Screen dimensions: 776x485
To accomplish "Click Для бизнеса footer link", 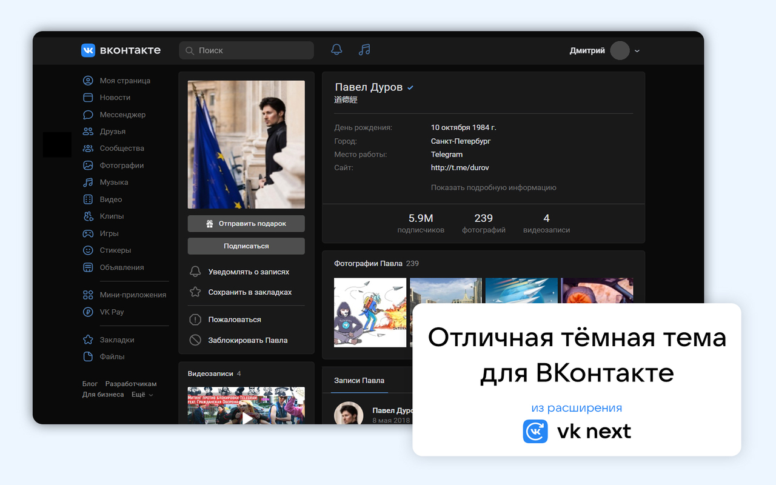I will click(x=103, y=395).
